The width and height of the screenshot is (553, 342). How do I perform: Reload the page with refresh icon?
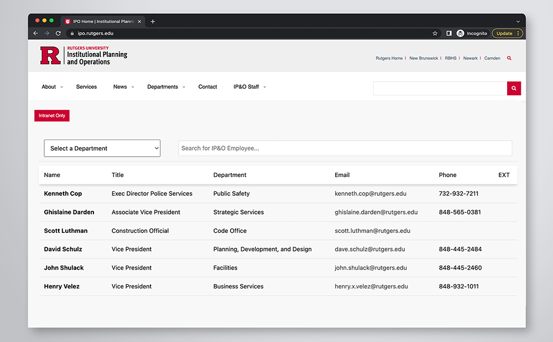(58, 33)
